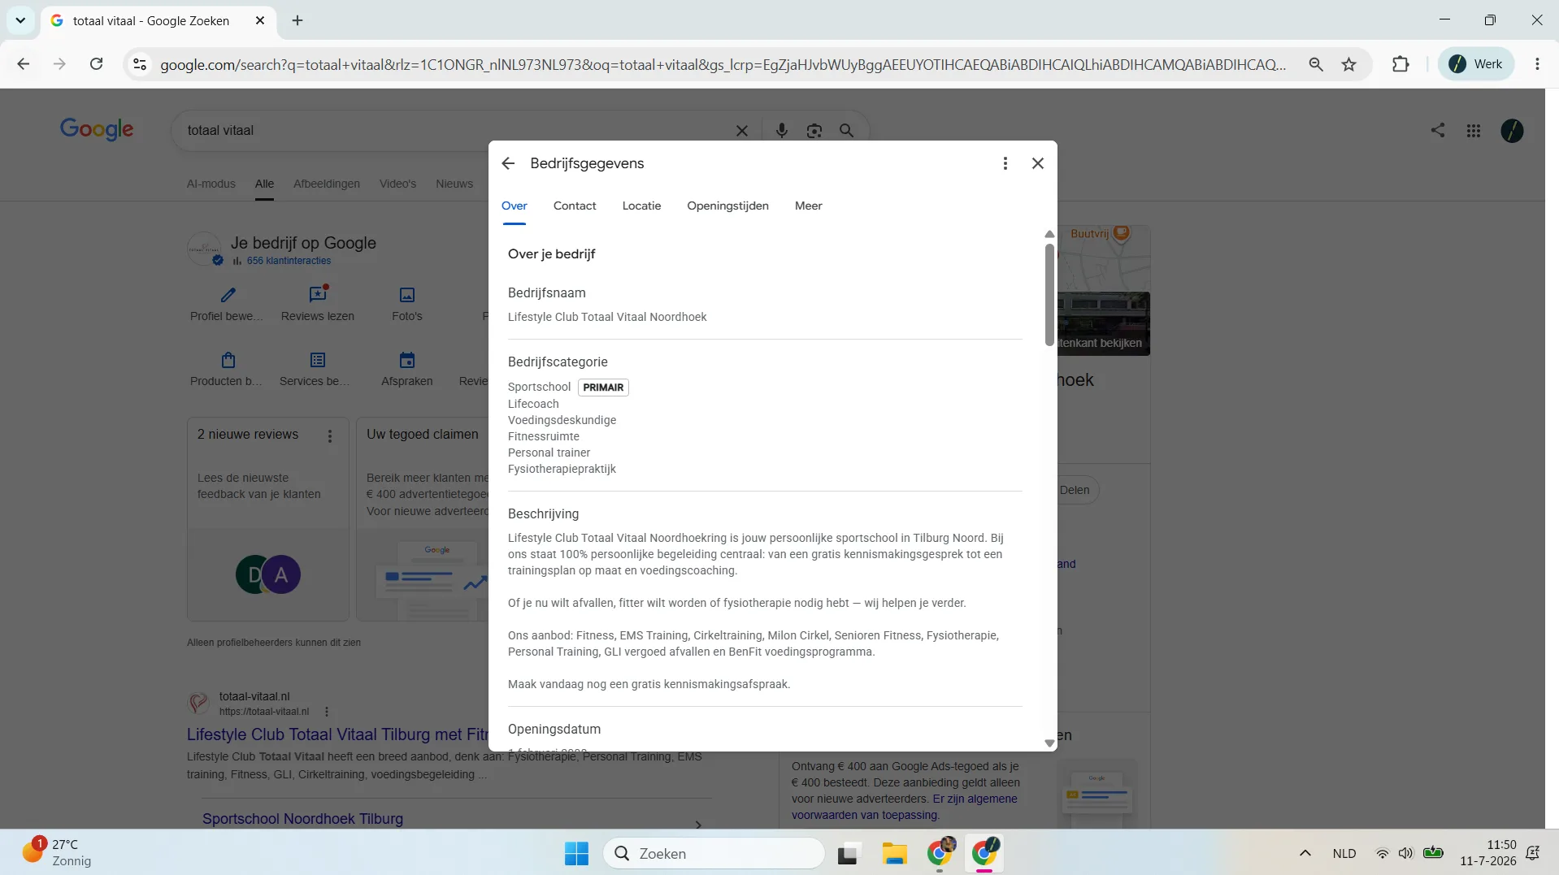Open the Nieuws search tab
Image resolution: width=1559 pixels, height=875 pixels.
pos(454,184)
